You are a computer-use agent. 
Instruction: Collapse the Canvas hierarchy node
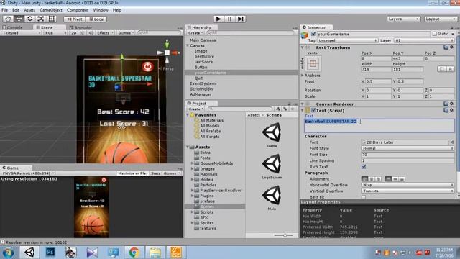[188, 46]
